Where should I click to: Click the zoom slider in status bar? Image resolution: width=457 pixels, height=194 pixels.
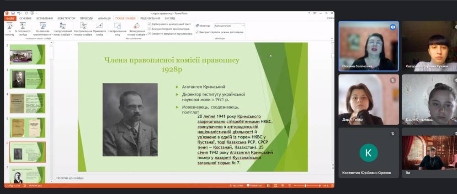coord(306,186)
